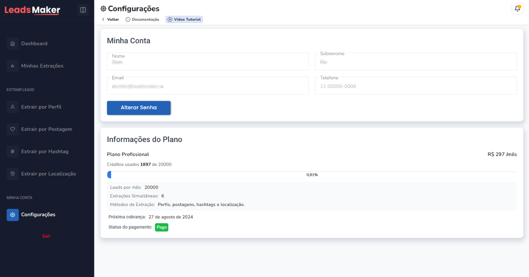Click the Extrair por Perfil person icon
Viewport: 529px width, 277px height.
(12, 107)
